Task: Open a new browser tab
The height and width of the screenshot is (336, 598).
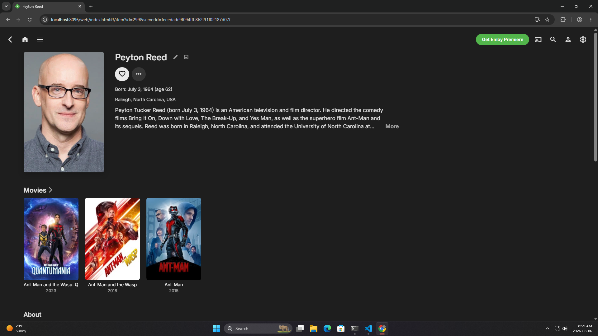Action: 91,6
